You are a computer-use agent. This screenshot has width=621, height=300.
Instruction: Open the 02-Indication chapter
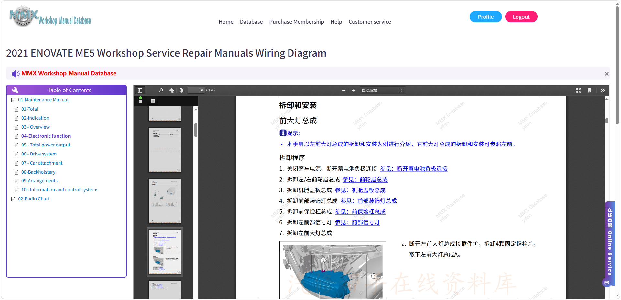click(35, 118)
